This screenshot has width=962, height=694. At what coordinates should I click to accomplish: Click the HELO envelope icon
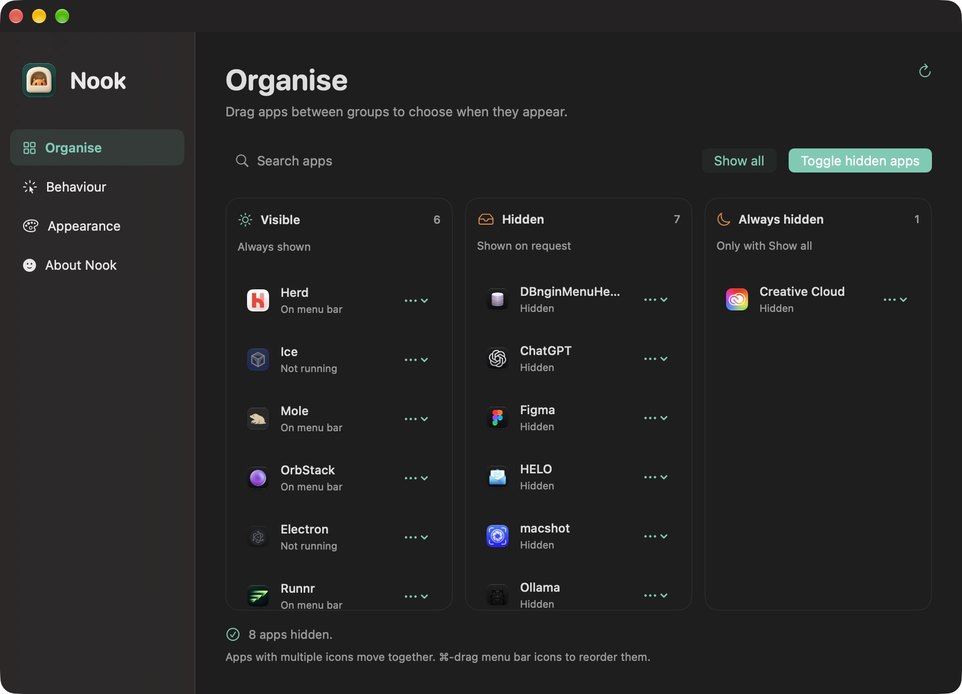click(x=498, y=477)
